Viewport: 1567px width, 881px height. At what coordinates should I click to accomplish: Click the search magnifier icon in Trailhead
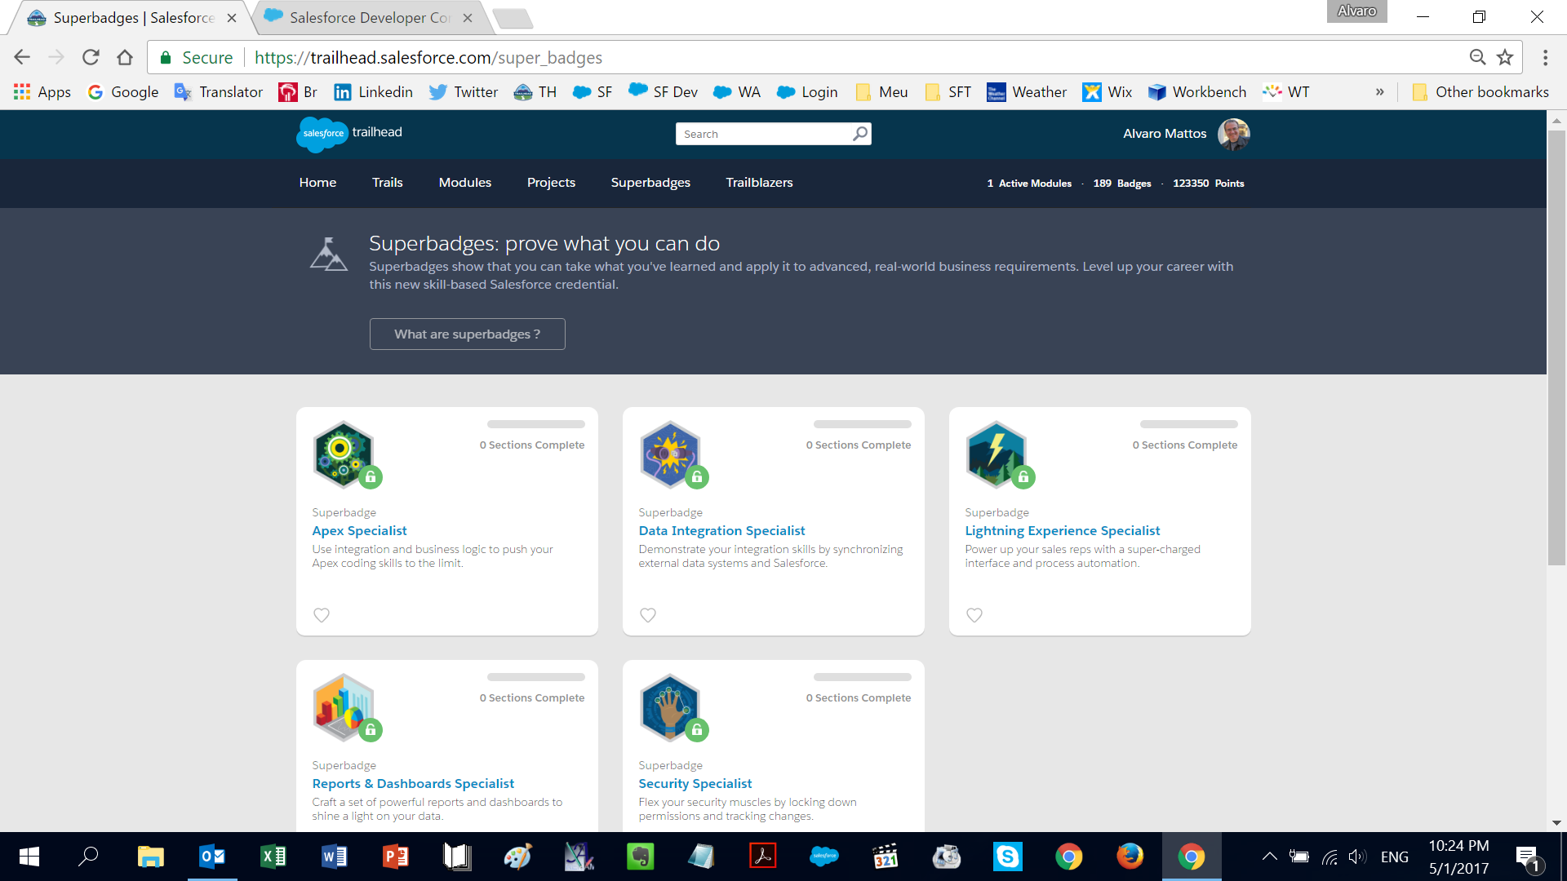859,134
